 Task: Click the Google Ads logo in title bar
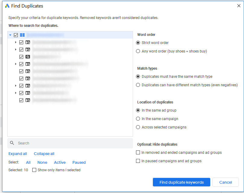point(7,6)
